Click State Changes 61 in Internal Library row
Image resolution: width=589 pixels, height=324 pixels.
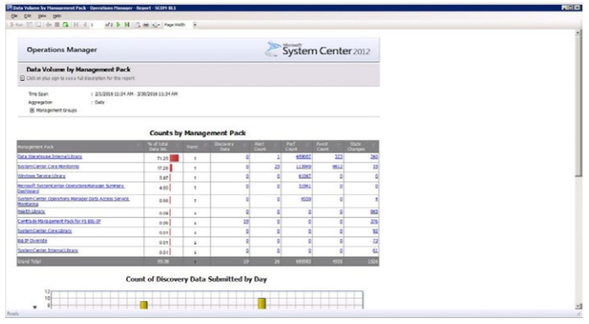pyautogui.click(x=375, y=251)
